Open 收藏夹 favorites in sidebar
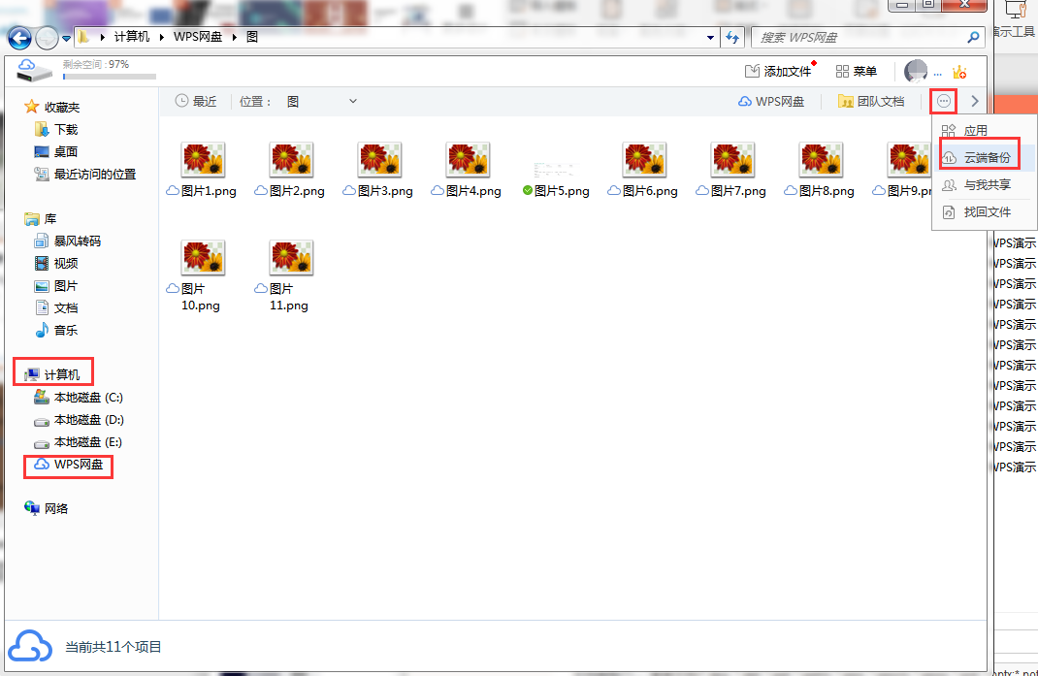Screen dimensions: 1038x676 click(x=51, y=107)
